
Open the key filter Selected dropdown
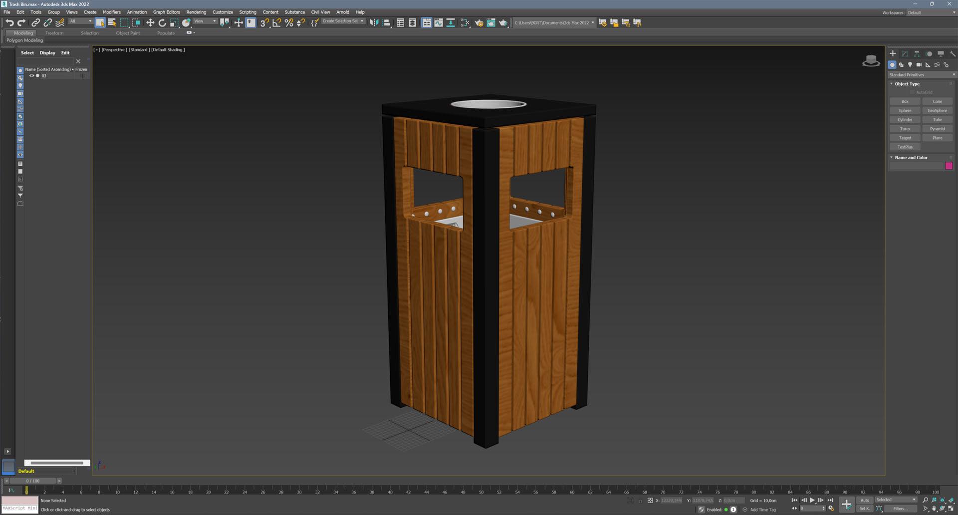click(896, 500)
